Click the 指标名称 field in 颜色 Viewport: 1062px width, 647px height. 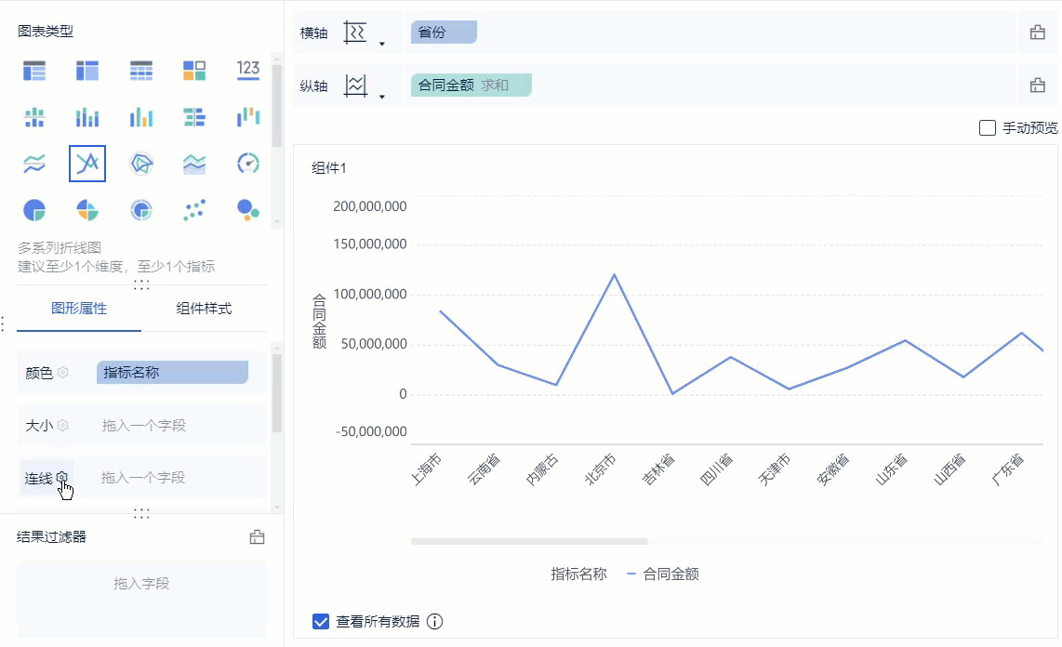(172, 373)
